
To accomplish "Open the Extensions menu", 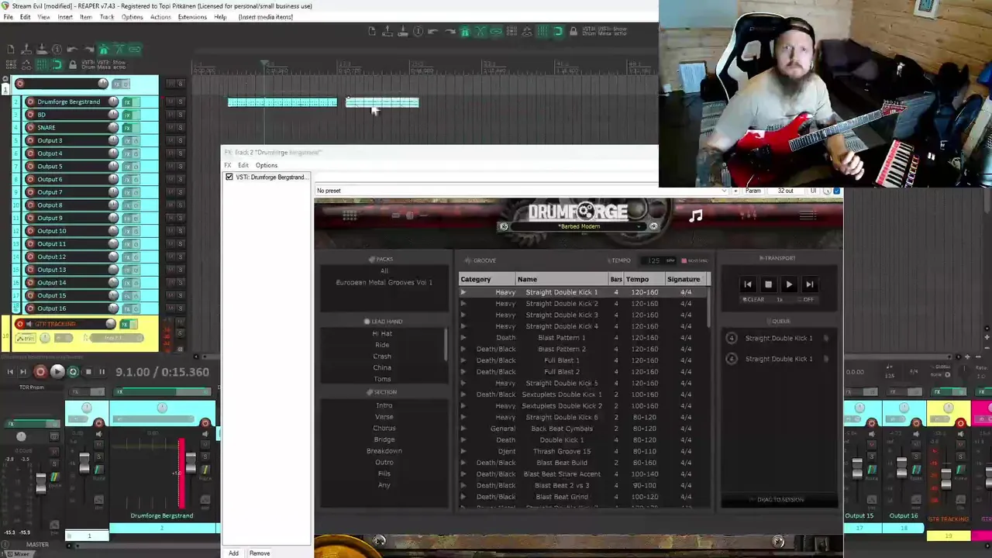I will [x=192, y=17].
